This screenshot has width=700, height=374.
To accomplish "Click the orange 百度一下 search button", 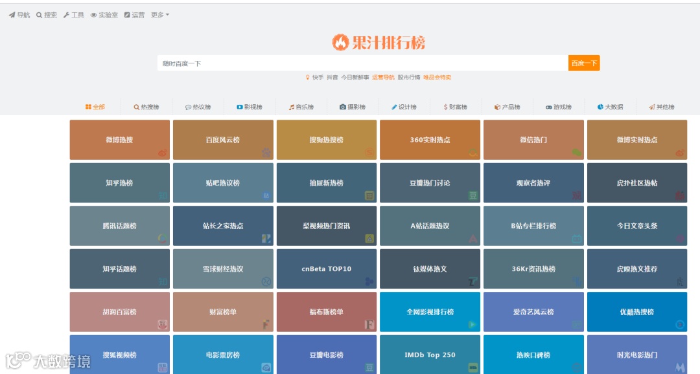I will 584,63.
